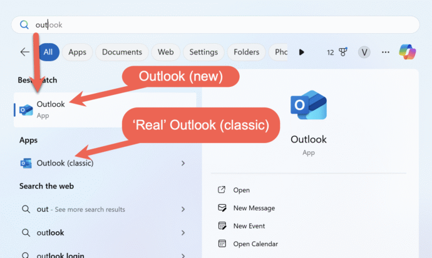432x258 pixels.
Task: Click the New Message envelope icon
Action: (222, 208)
